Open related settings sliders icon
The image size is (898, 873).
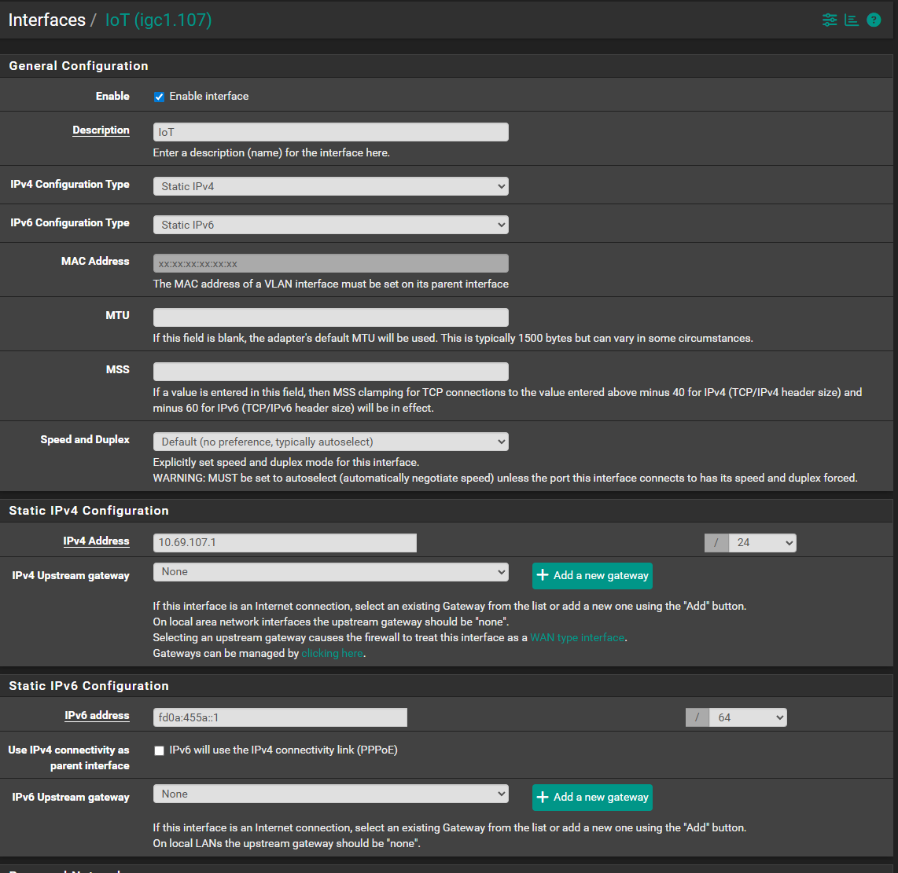click(830, 20)
